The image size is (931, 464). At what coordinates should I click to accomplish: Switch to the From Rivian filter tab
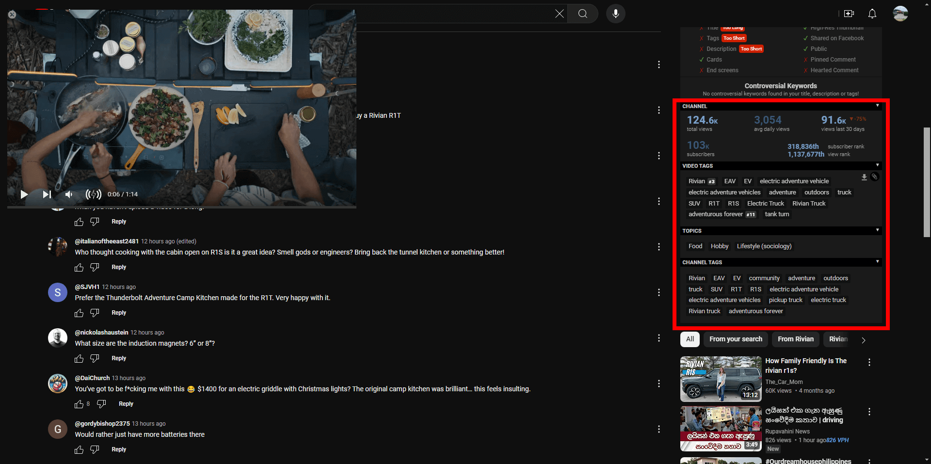click(795, 339)
